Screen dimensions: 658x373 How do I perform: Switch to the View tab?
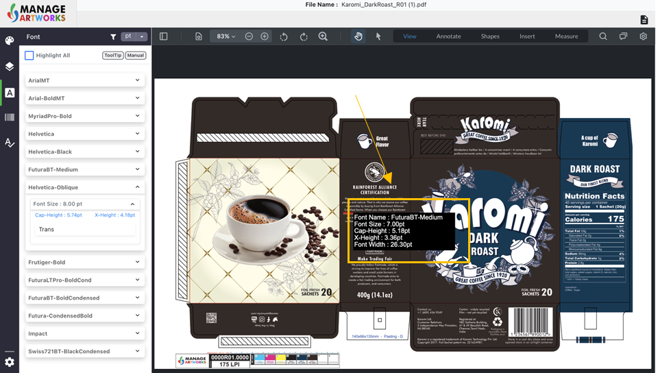(410, 36)
